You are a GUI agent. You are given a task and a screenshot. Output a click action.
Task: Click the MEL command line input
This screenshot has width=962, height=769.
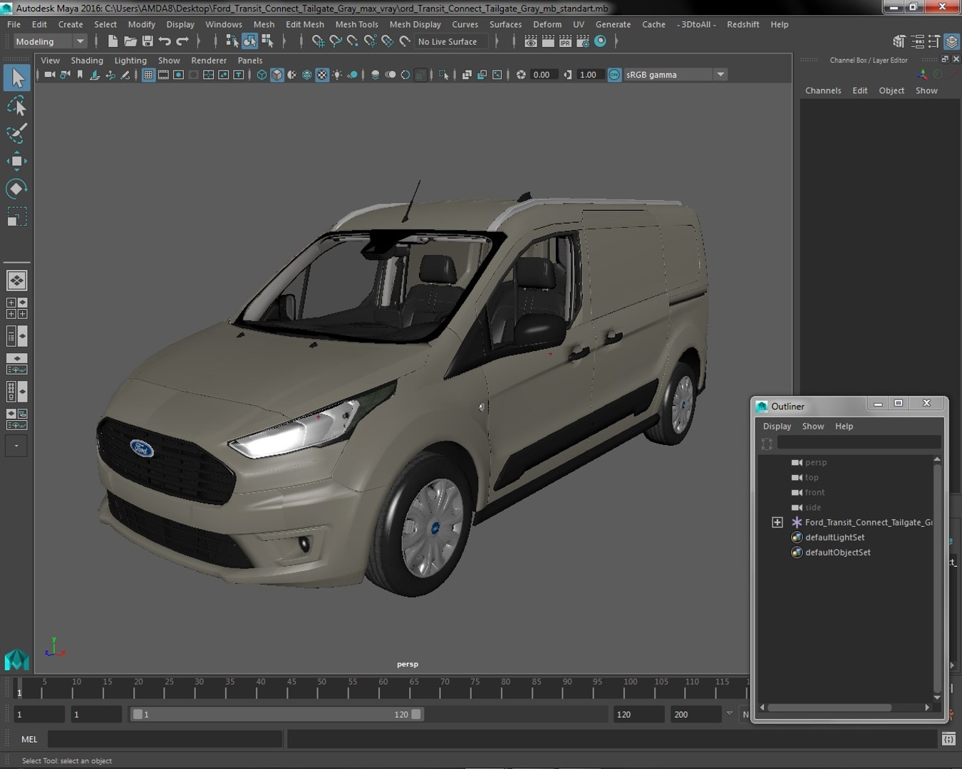click(x=165, y=739)
